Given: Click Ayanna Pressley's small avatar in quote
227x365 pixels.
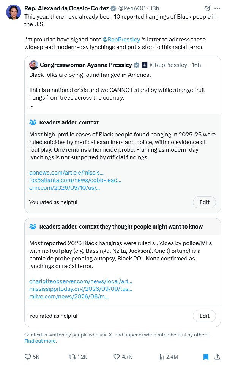Looking at the screenshot, I should 34,65.
